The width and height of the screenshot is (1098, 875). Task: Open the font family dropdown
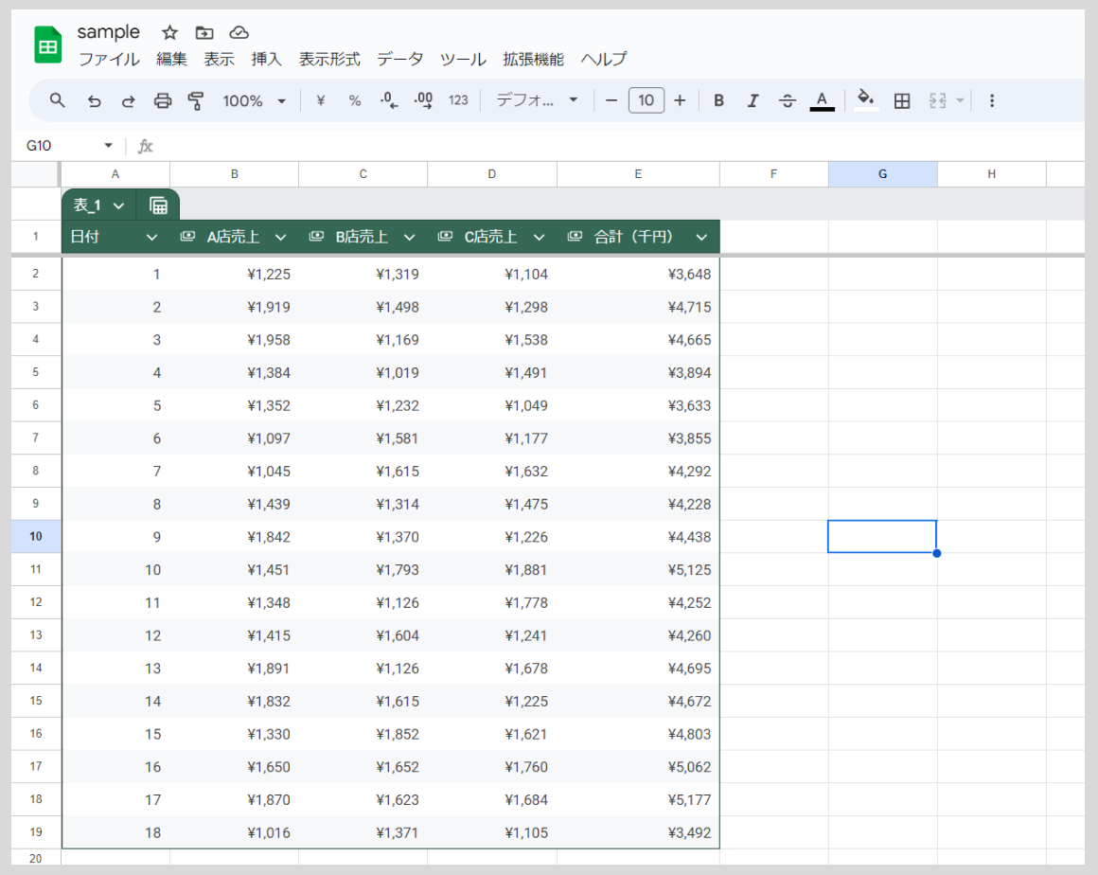point(537,100)
